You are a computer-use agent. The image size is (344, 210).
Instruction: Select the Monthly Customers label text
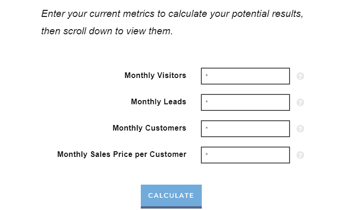point(149,128)
